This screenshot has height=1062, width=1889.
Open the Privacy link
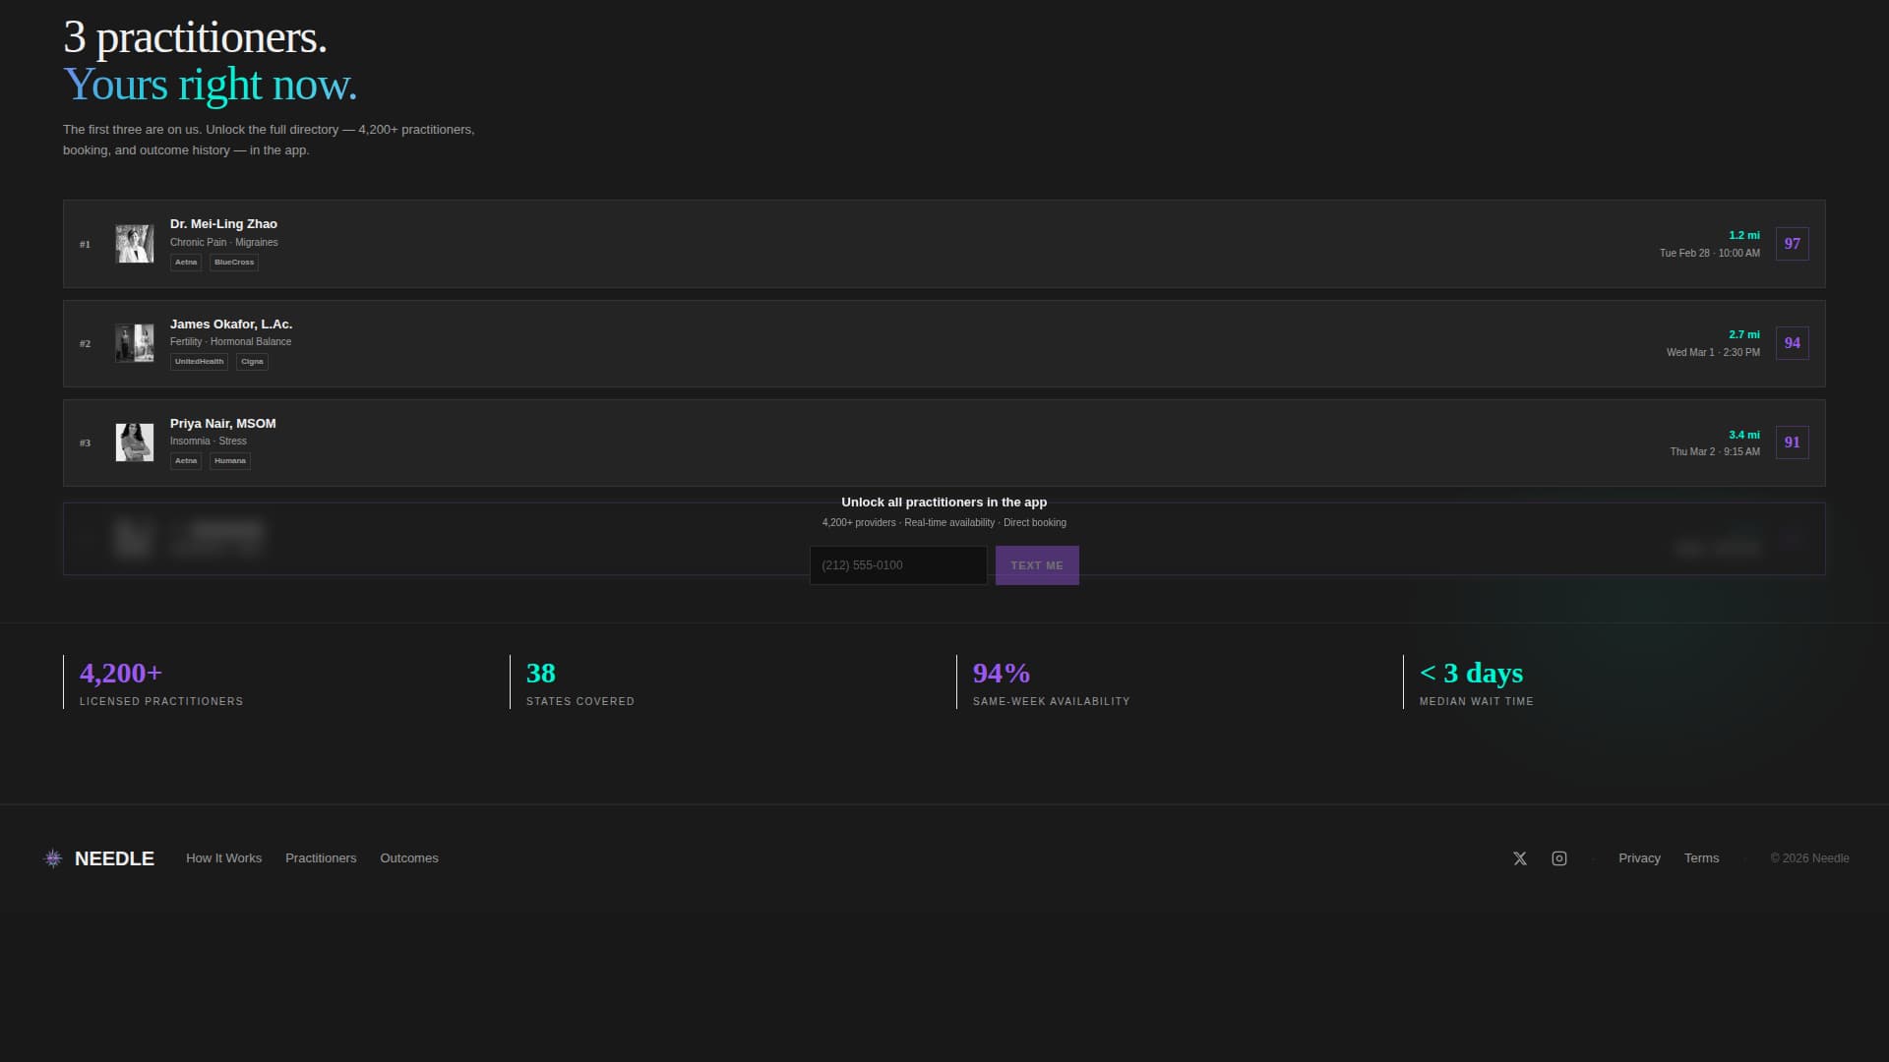coord(1639,858)
